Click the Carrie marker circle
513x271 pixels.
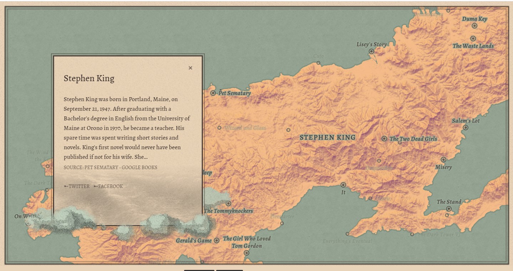pos(370,198)
